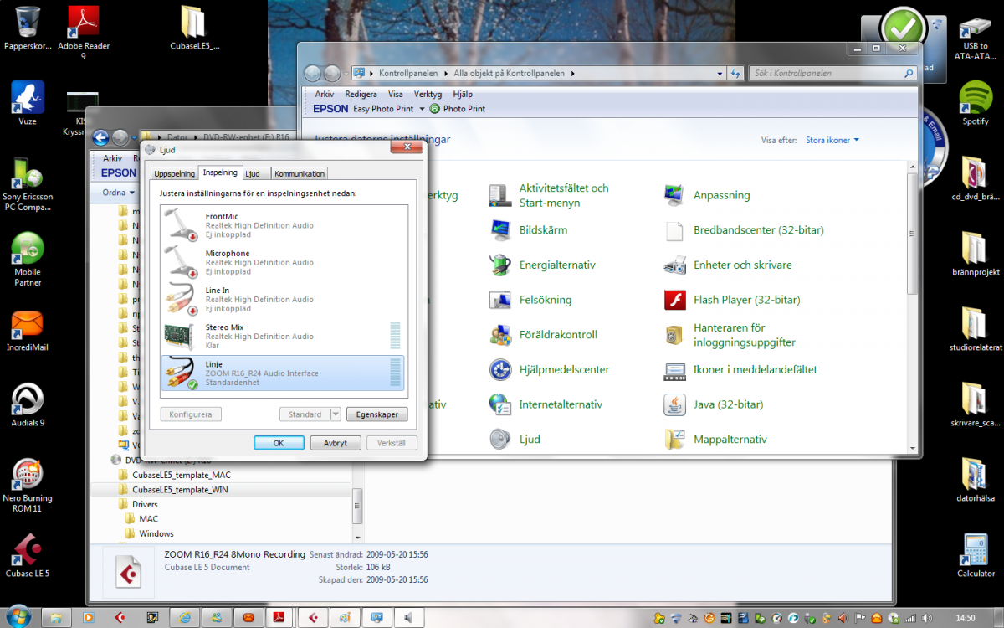The width and height of the screenshot is (1004, 628).
Task: Select the FrontMic recording device
Action: point(283,225)
